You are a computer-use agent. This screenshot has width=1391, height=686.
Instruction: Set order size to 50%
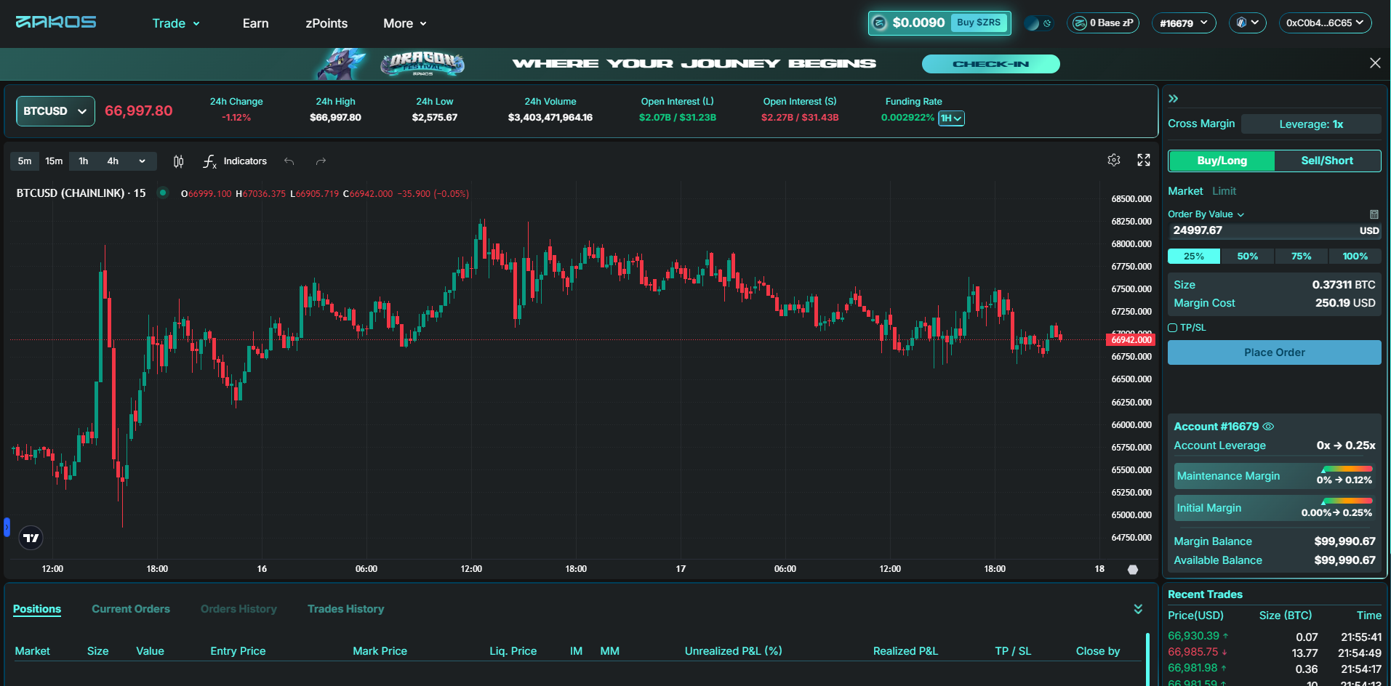1247,257
